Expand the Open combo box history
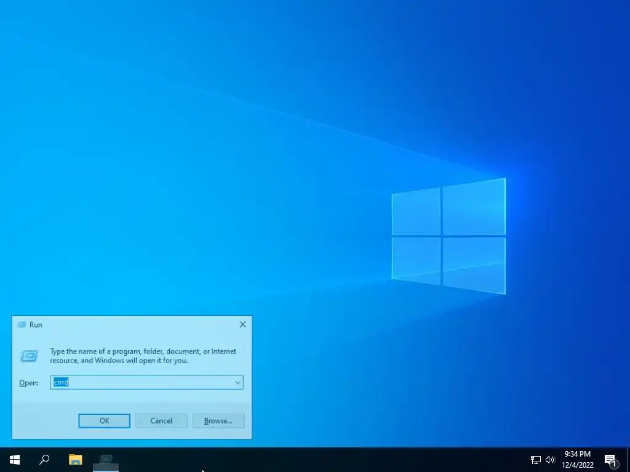630x472 pixels. coord(238,382)
